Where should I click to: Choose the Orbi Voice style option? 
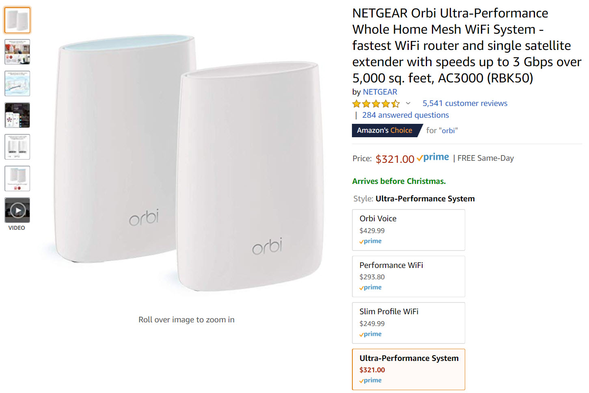coord(408,230)
